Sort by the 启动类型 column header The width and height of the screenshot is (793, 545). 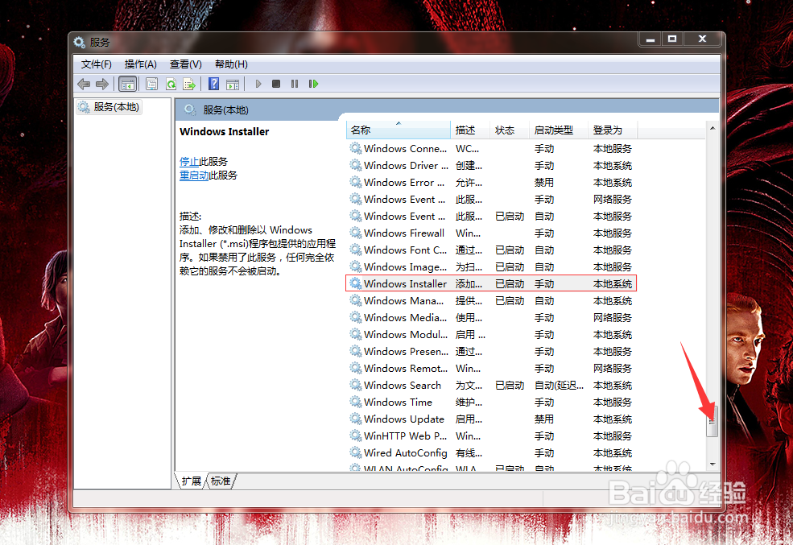click(559, 130)
